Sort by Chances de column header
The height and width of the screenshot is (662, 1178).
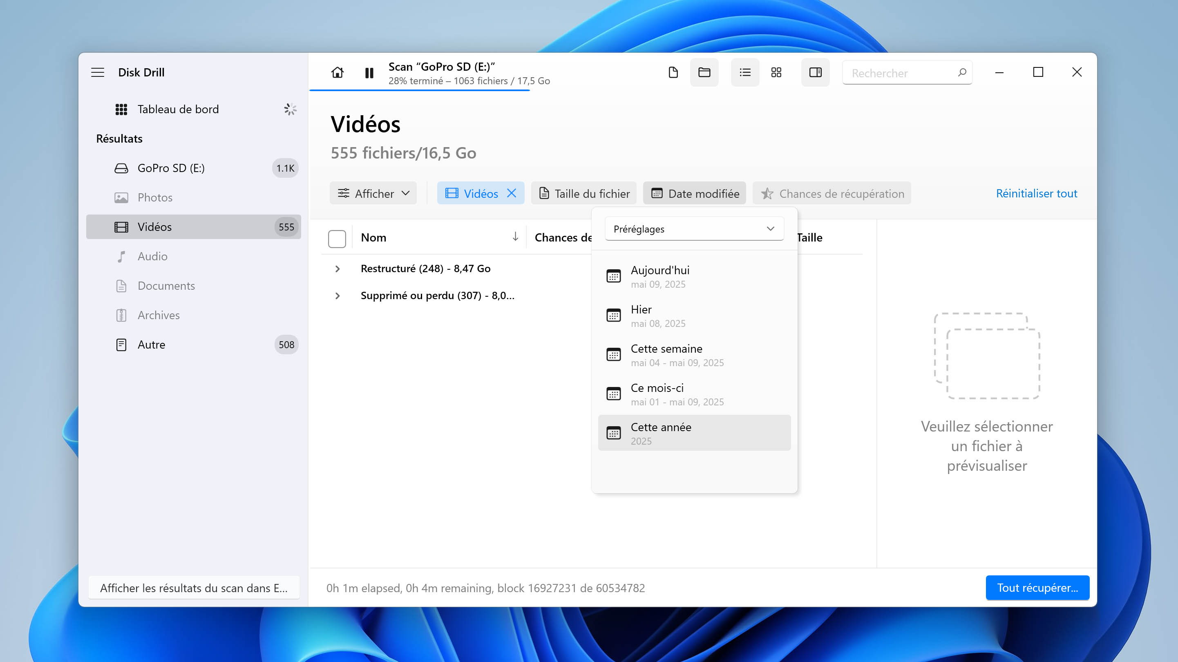(563, 237)
